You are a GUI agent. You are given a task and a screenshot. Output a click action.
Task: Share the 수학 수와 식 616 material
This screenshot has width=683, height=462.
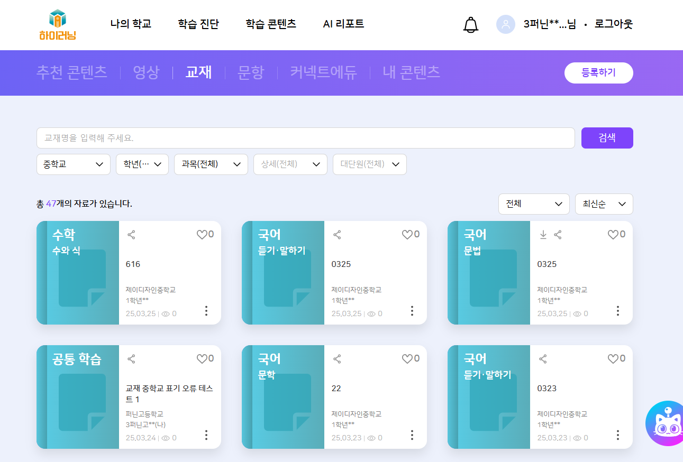(x=131, y=235)
